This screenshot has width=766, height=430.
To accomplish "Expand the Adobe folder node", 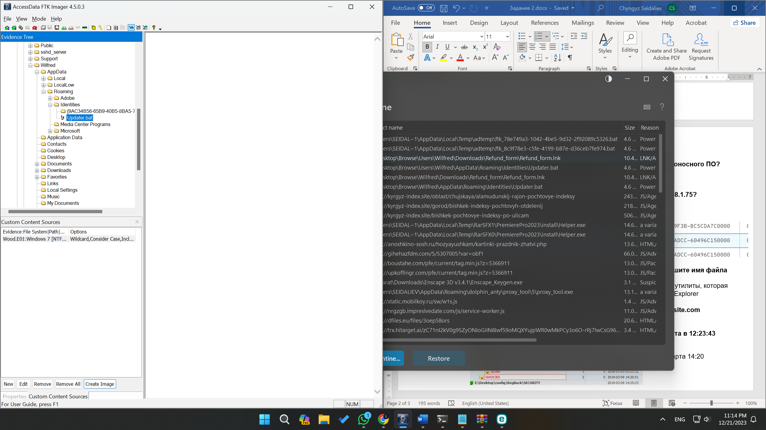I will 50,98.
